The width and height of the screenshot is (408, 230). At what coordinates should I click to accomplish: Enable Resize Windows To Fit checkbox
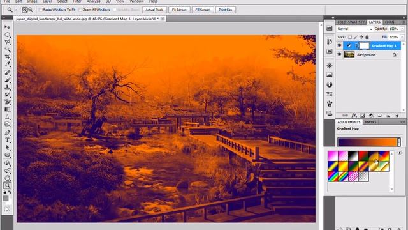41,10
